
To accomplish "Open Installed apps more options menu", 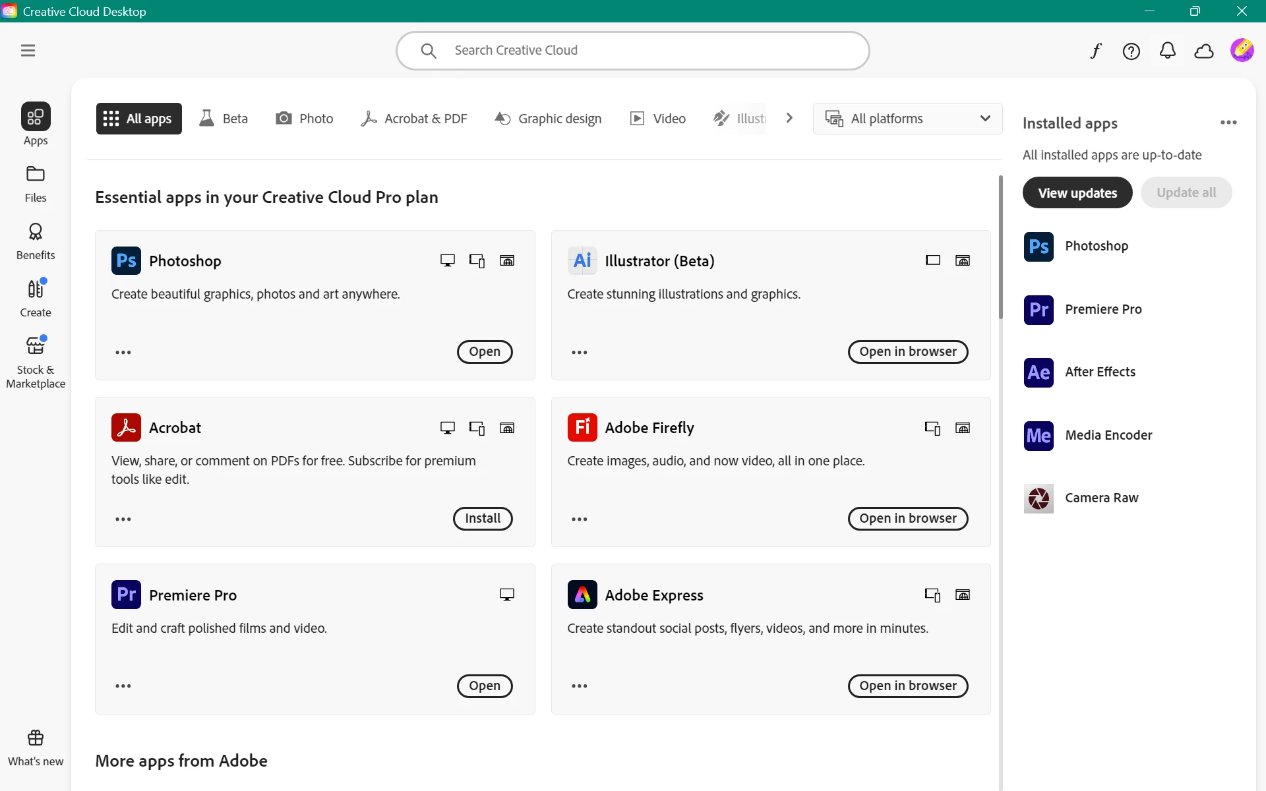I will pos(1228,123).
